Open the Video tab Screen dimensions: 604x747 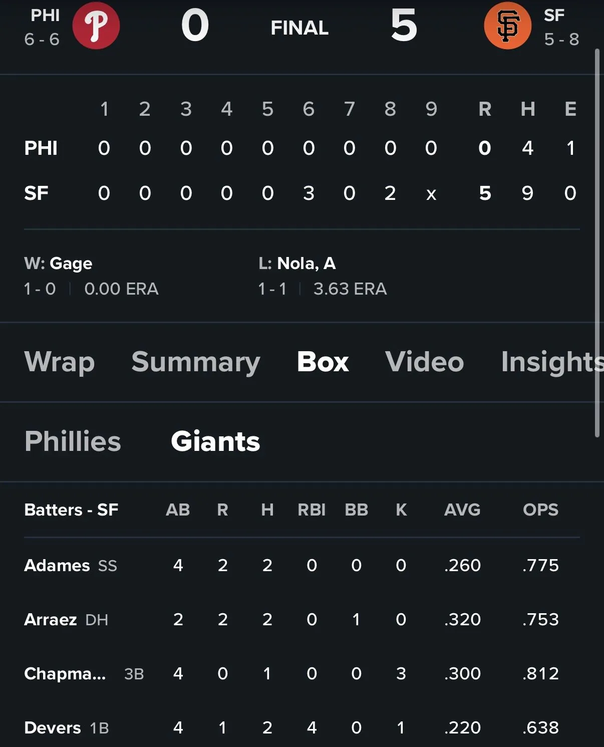click(x=424, y=362)
